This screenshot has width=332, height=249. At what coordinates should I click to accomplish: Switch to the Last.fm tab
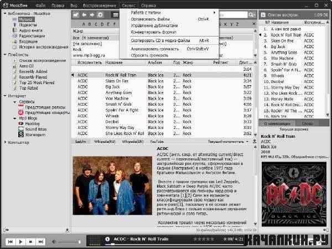click(81, 142)
